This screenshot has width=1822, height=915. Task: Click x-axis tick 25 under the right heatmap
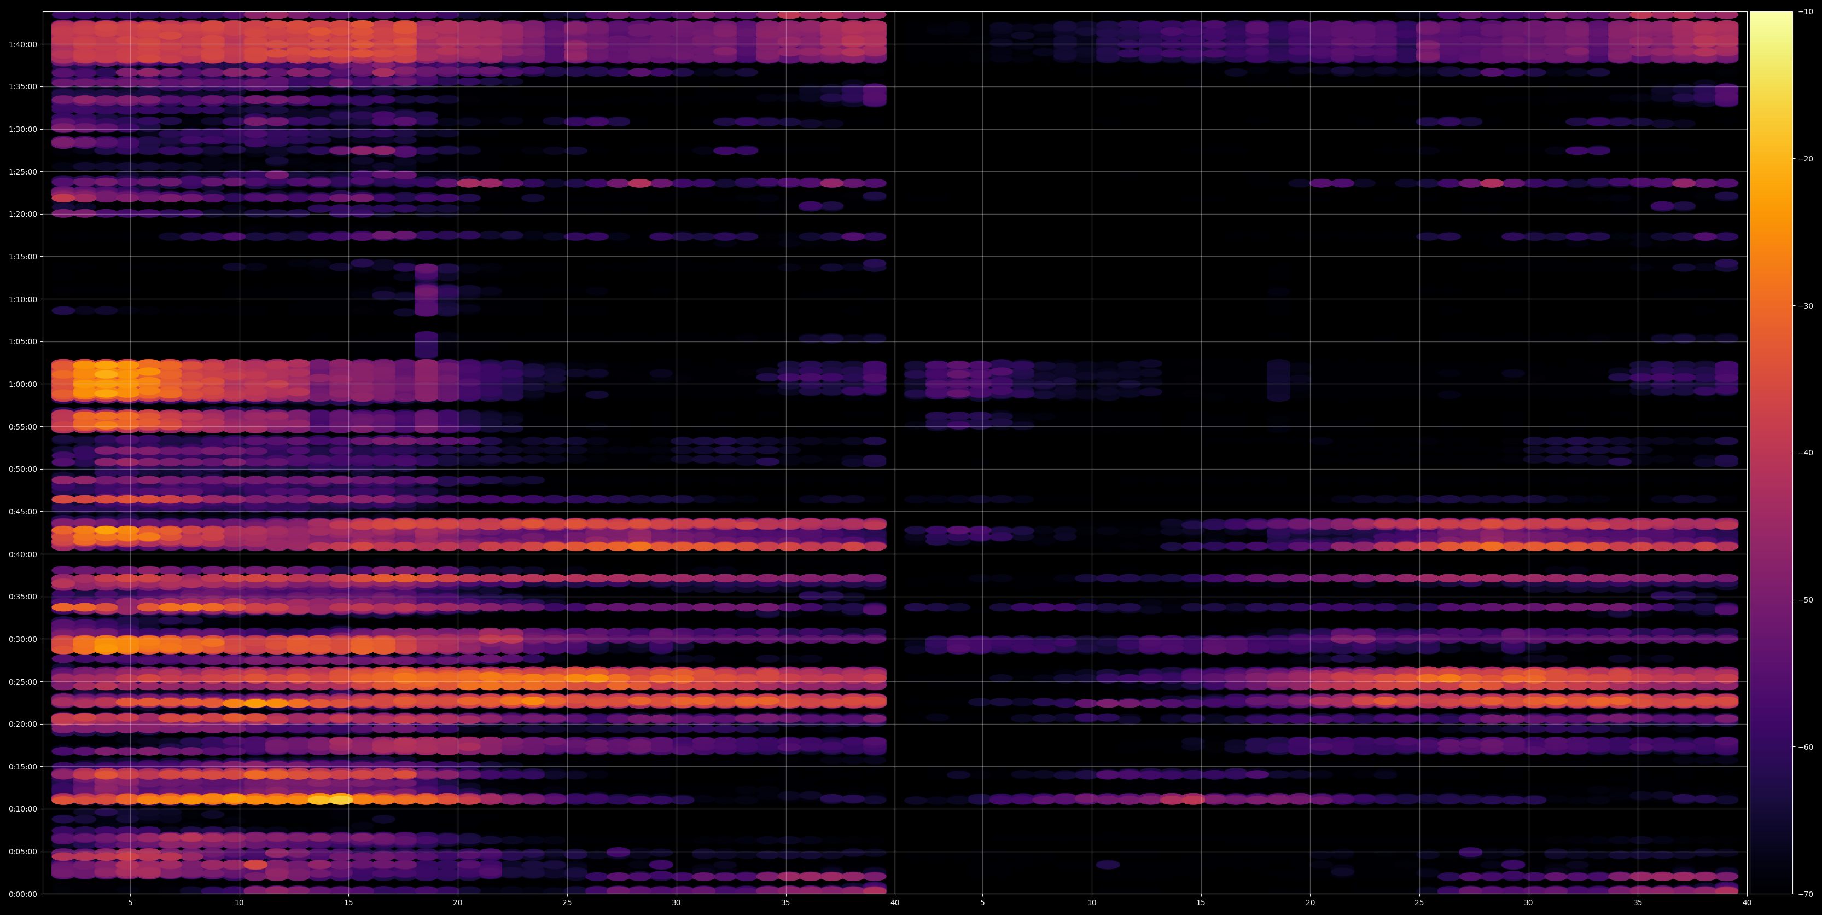pos(1419,903)
